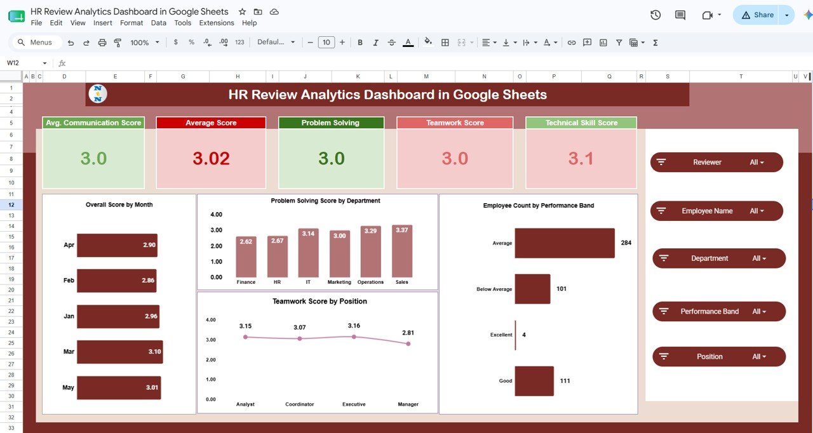Open the name box dropdown arrow
This screenshot has width=813, height=433.
tap(44, 63)
